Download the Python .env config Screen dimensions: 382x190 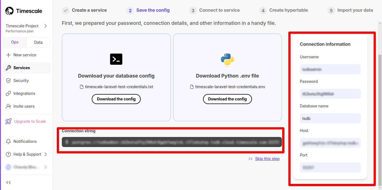(x=227, y=99)
